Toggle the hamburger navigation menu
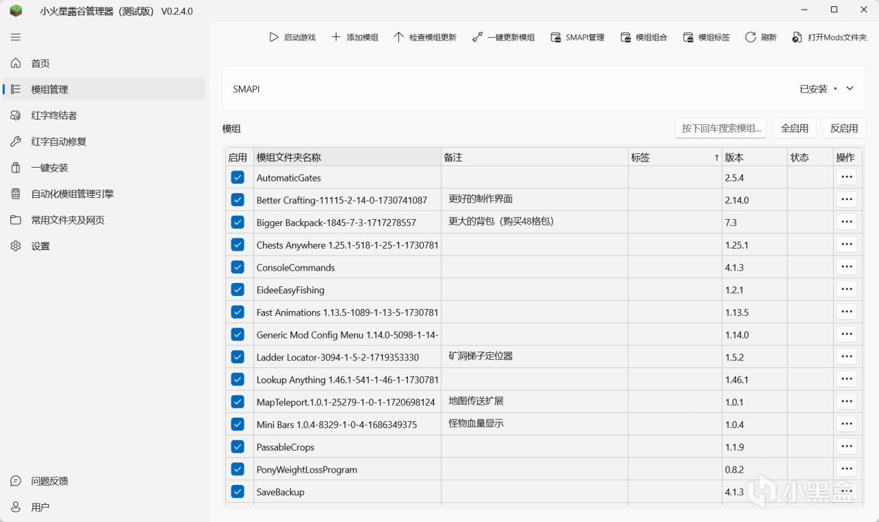The image size is (879, 522). pos(16,37)
